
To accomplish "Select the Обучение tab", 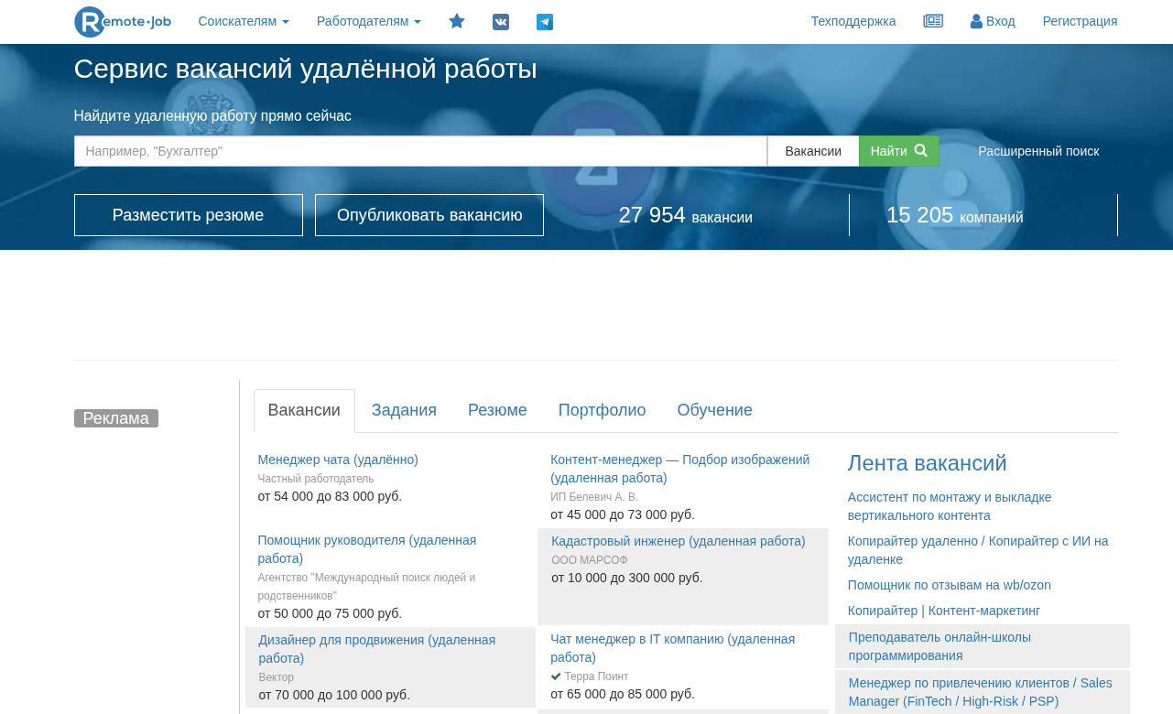I will click(714, 410).
